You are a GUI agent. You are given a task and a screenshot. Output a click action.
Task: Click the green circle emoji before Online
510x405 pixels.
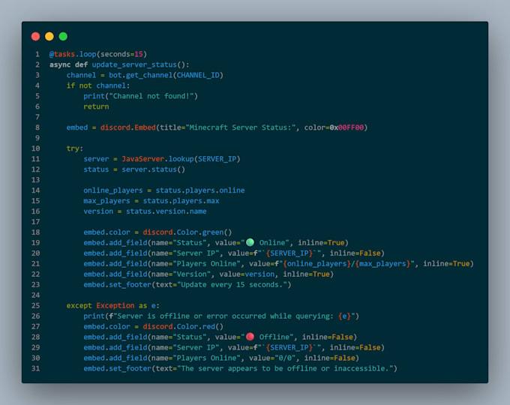[250, 242]
